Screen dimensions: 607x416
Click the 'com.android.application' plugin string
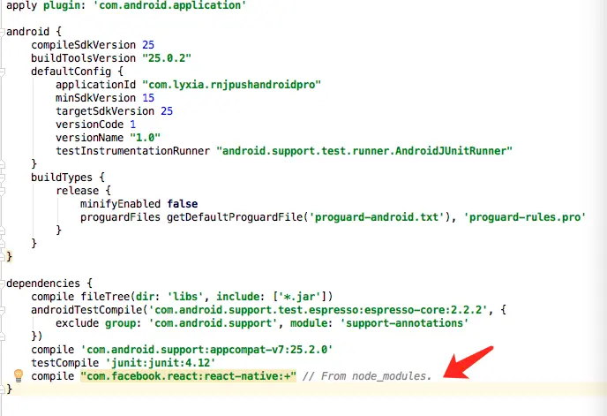170,5
